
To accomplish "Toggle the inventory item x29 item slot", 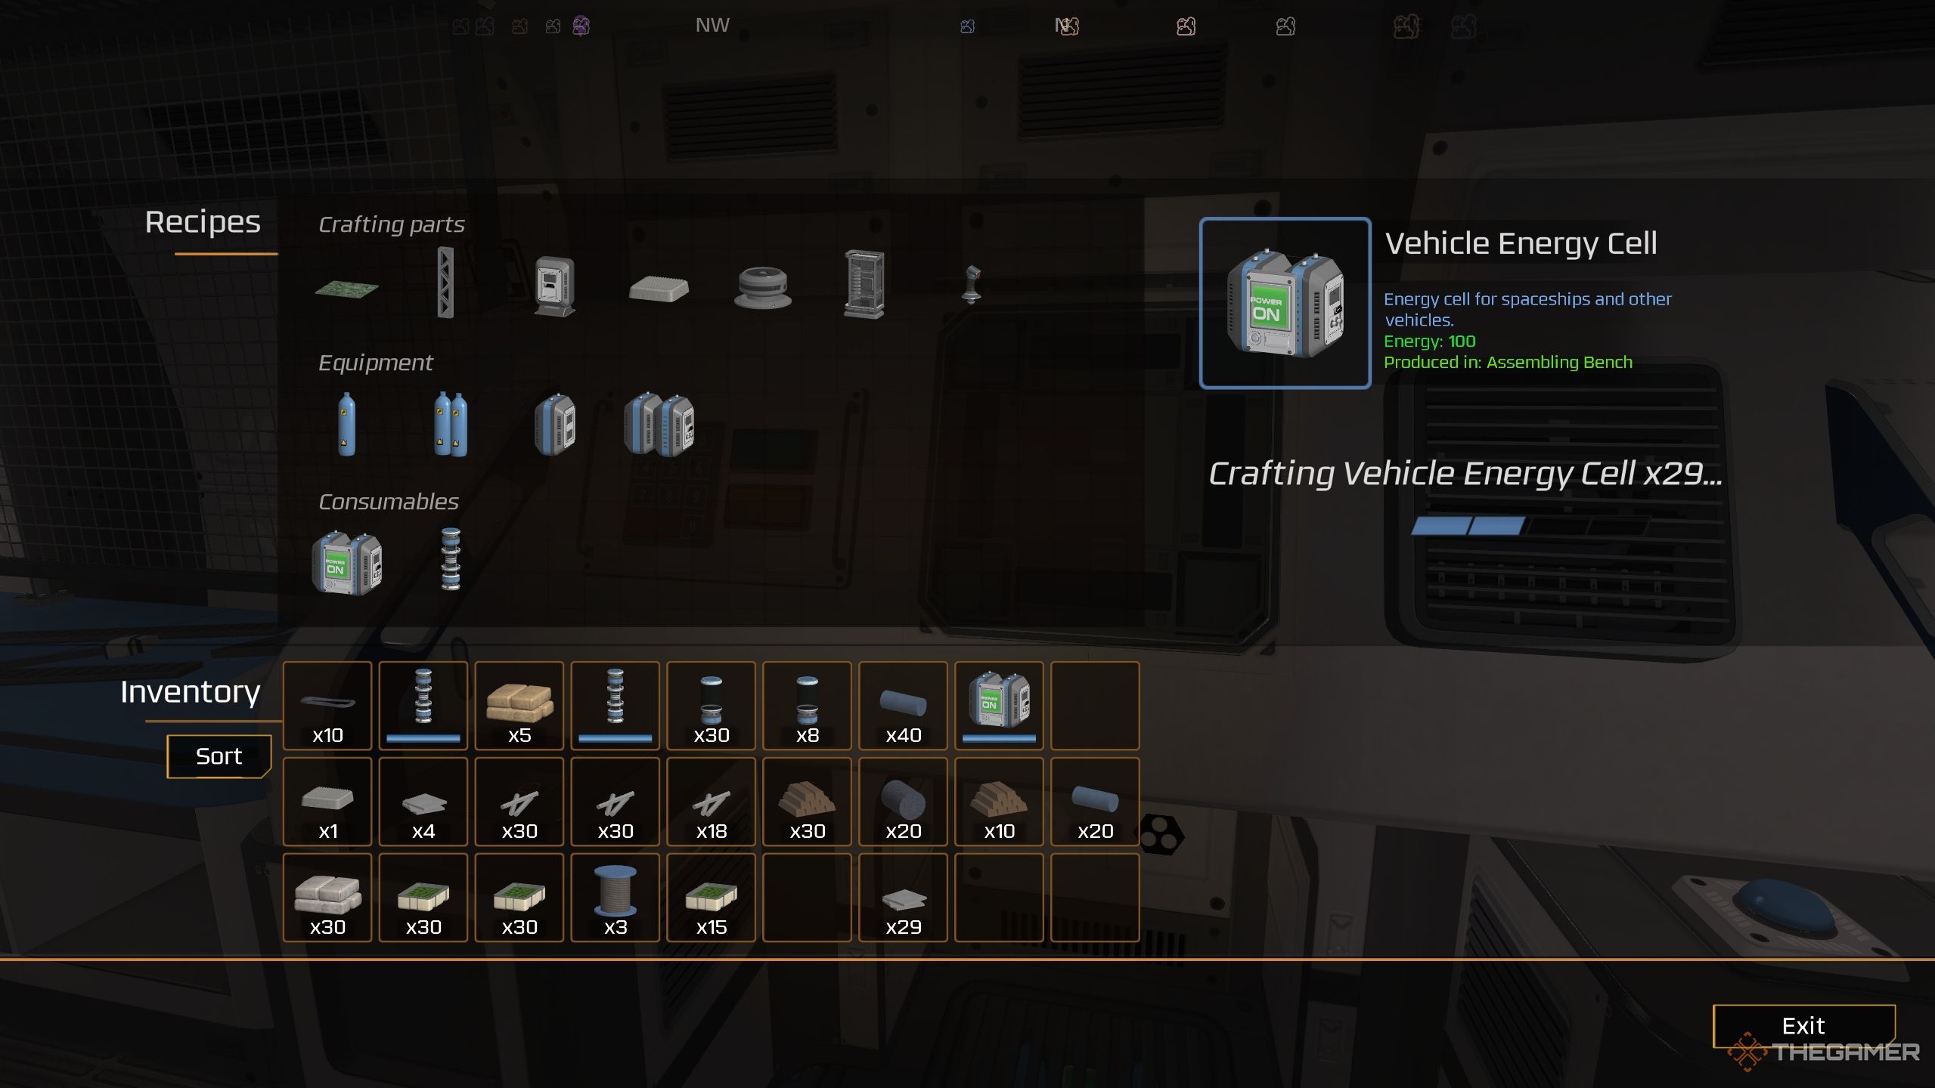I will click(904, 898).
